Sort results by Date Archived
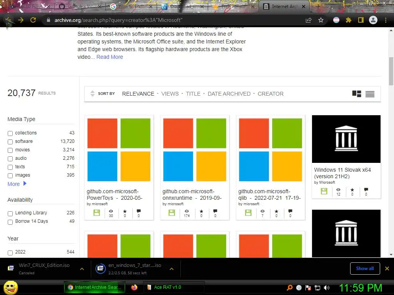The image size is (394, 295). click(229, 94)
